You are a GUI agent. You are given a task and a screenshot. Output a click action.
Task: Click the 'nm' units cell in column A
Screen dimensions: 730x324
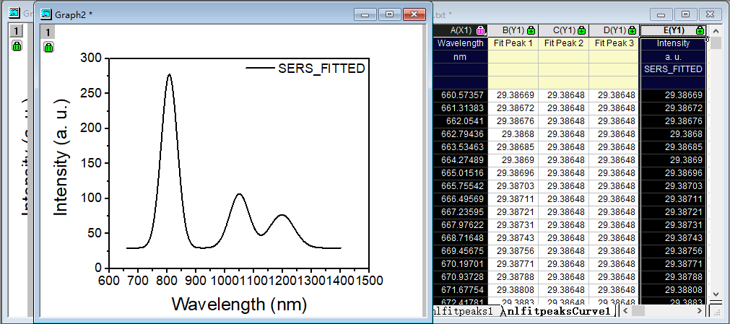[461, 57]
